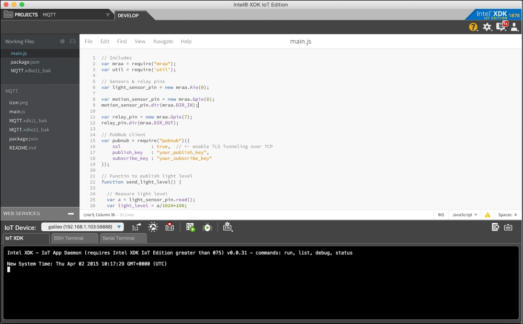Split the editor view from Working Files
The image size is (523, 324).
coord(73,42)
